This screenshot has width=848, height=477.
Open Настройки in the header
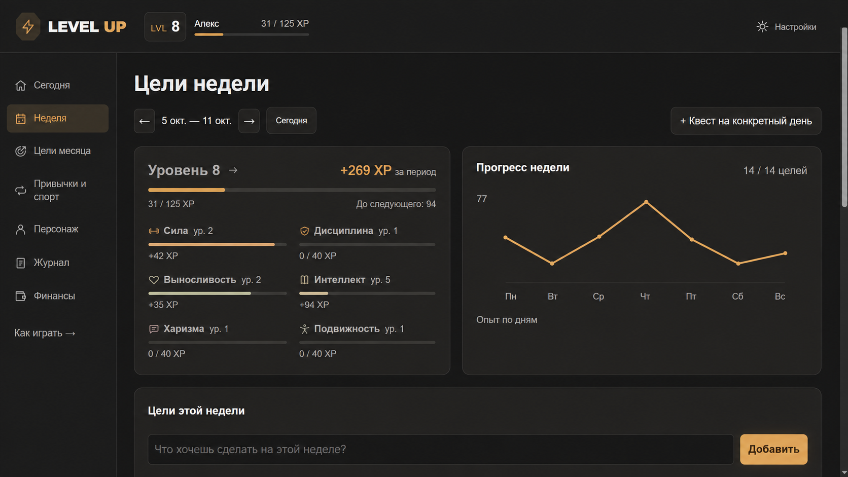(787, 27)
